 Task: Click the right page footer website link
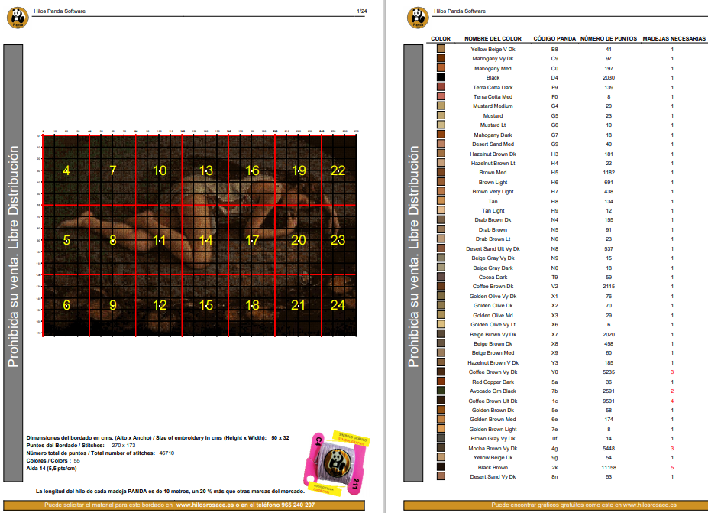pos(650,505)
